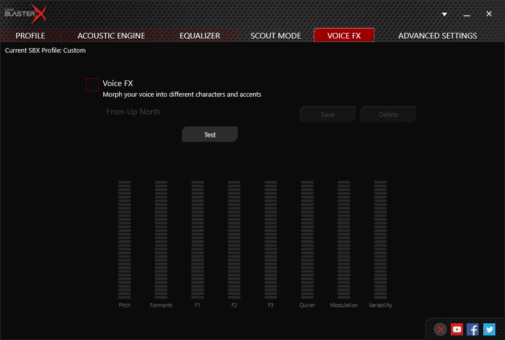Open the Advanced Settings tab
Image resolution: width=505 pixels, height=340 pixels.
click(x=437, y=35)
